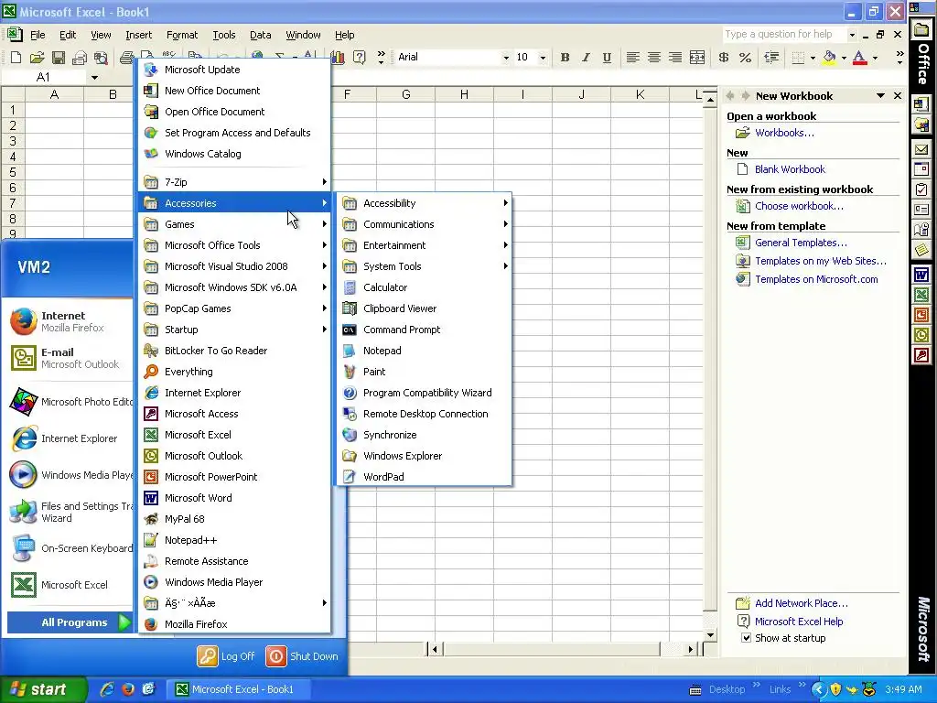Image resolution: width=937 pixels, height=703 pixels.
Task: Open Mozilla Firefox from pinned Start menu
Action: click(68, 321)
